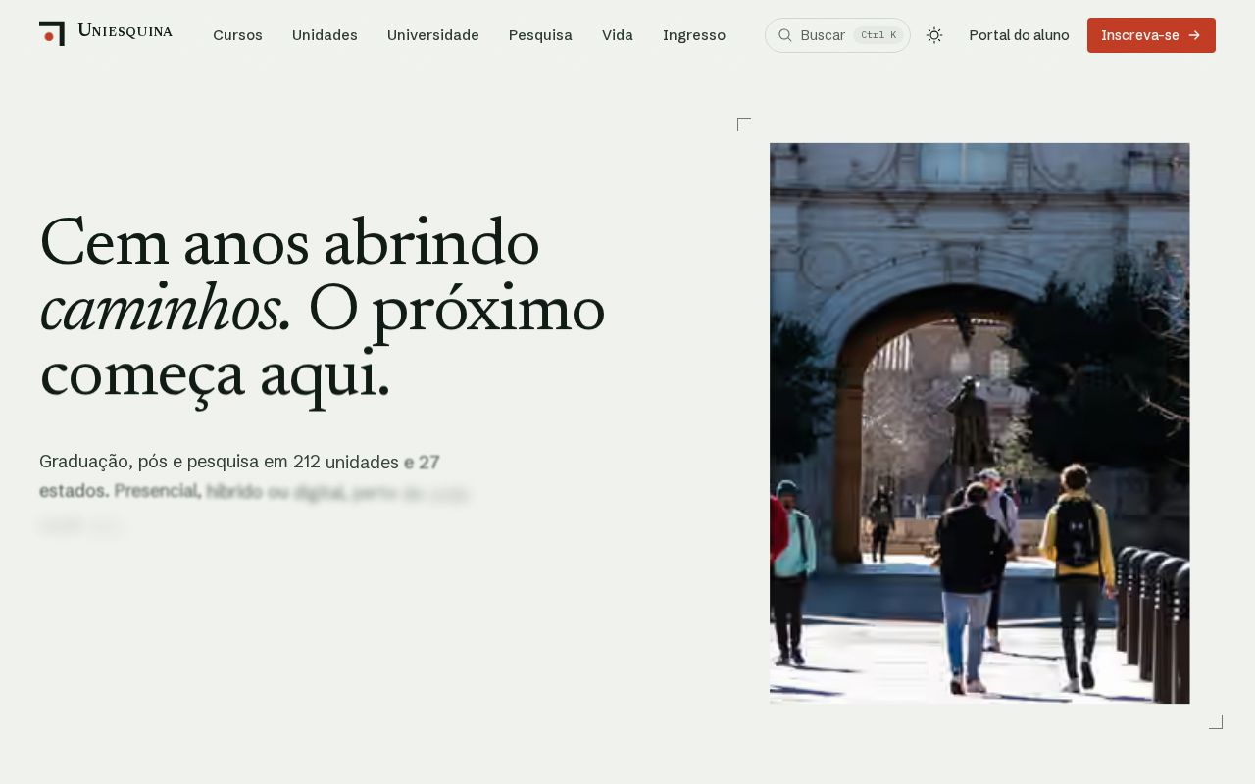Click the Buscar search field

click(837, 35)
